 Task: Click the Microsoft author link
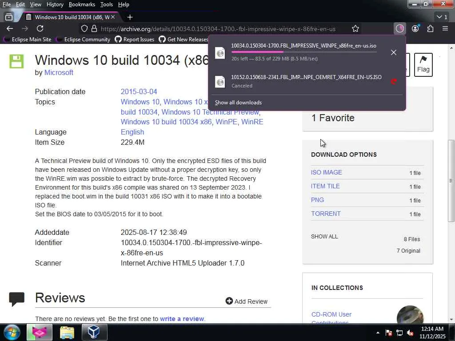pyautogui.click(x=59, y=72)
